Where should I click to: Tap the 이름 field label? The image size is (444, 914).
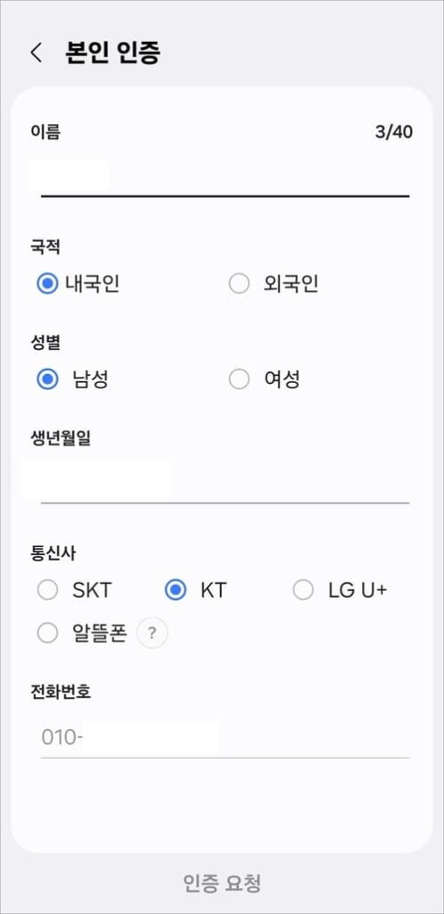[x=45, y=132]
